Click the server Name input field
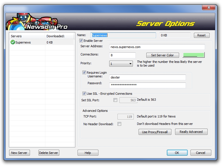Image resolution: width=223 pixels, height=167 pixels. coord(123,35)
